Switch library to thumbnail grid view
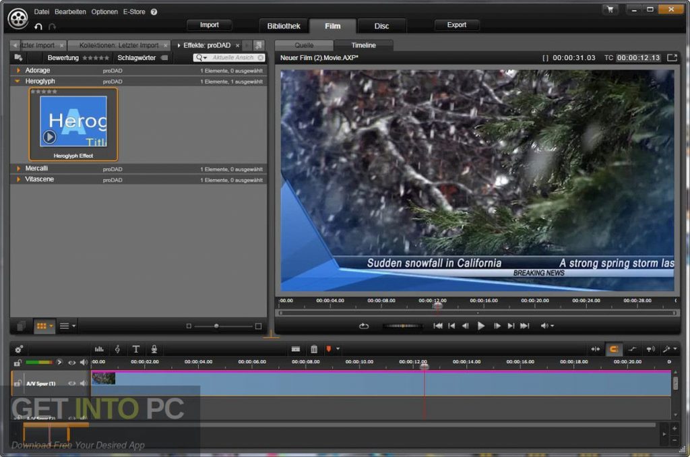Image resolution: width=690 pixels, height=457 pixels. [41, 326]
